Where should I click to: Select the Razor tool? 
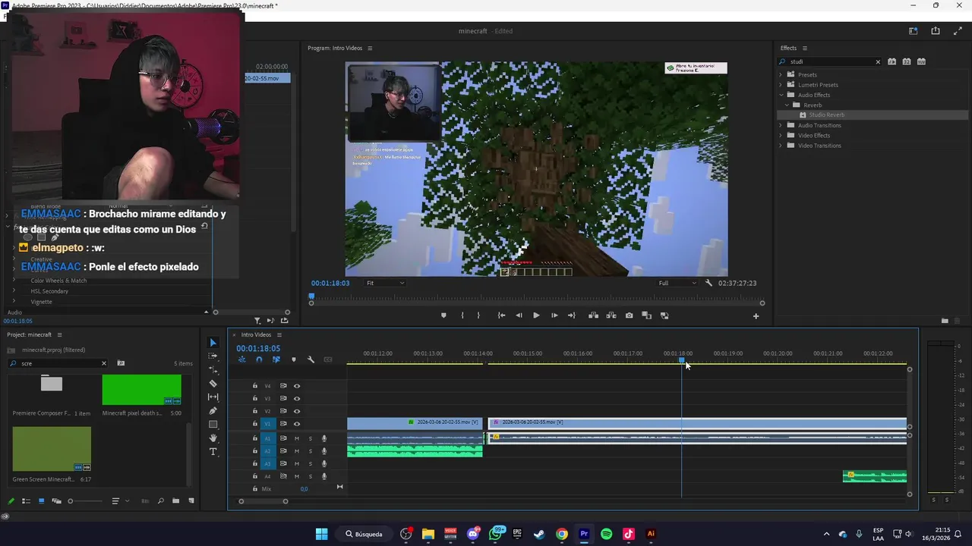coord(213,384)
